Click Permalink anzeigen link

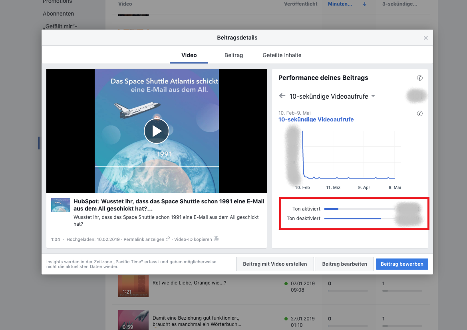pyautogui.click(x=144, y=239)
